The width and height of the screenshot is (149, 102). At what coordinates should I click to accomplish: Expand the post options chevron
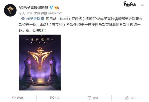coord(142,5)
